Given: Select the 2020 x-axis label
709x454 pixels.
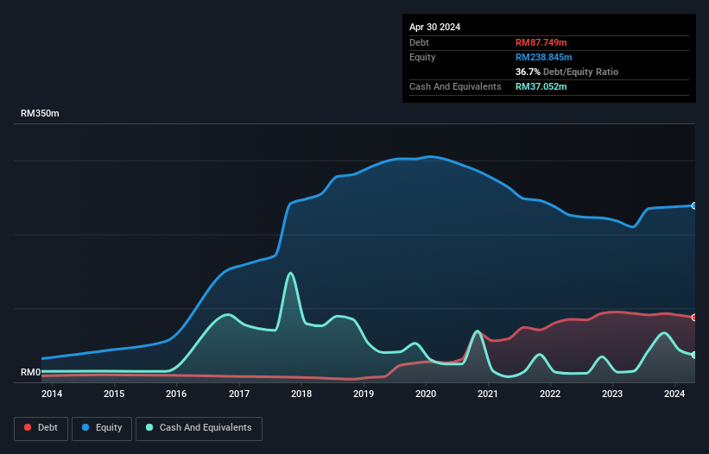Looking at the screenshot, I should pos(426,394).
